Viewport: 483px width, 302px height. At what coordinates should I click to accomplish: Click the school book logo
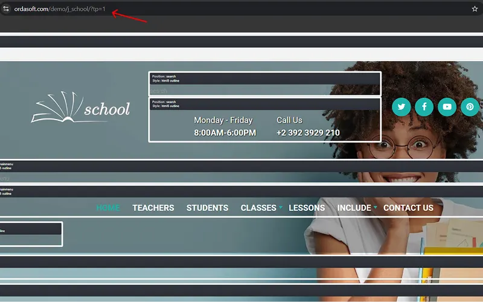point(80,108)
